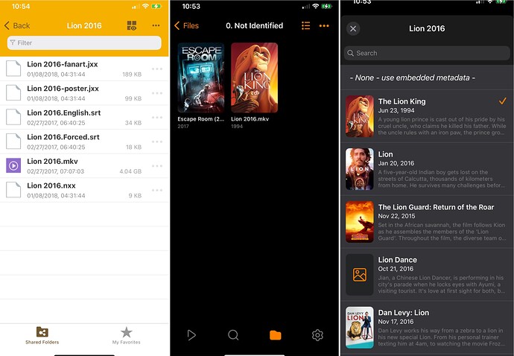Tap the blank file icon of Lion 2016-fanart.jxx
514x356 pixels.
point(13,69)
